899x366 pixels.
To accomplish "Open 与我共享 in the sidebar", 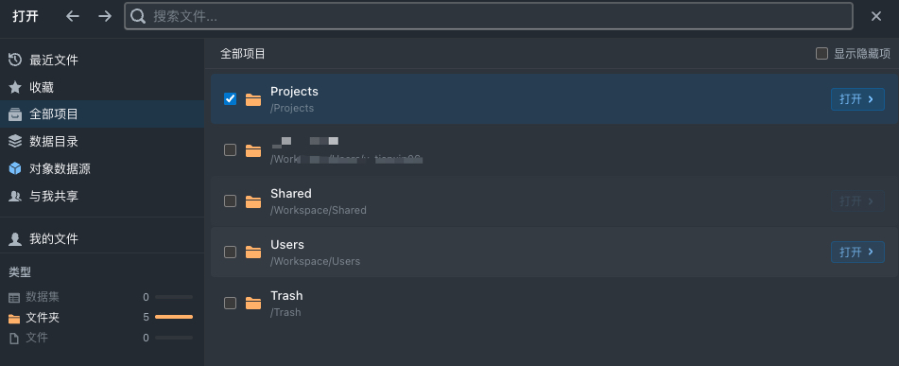I will [102, 196].
